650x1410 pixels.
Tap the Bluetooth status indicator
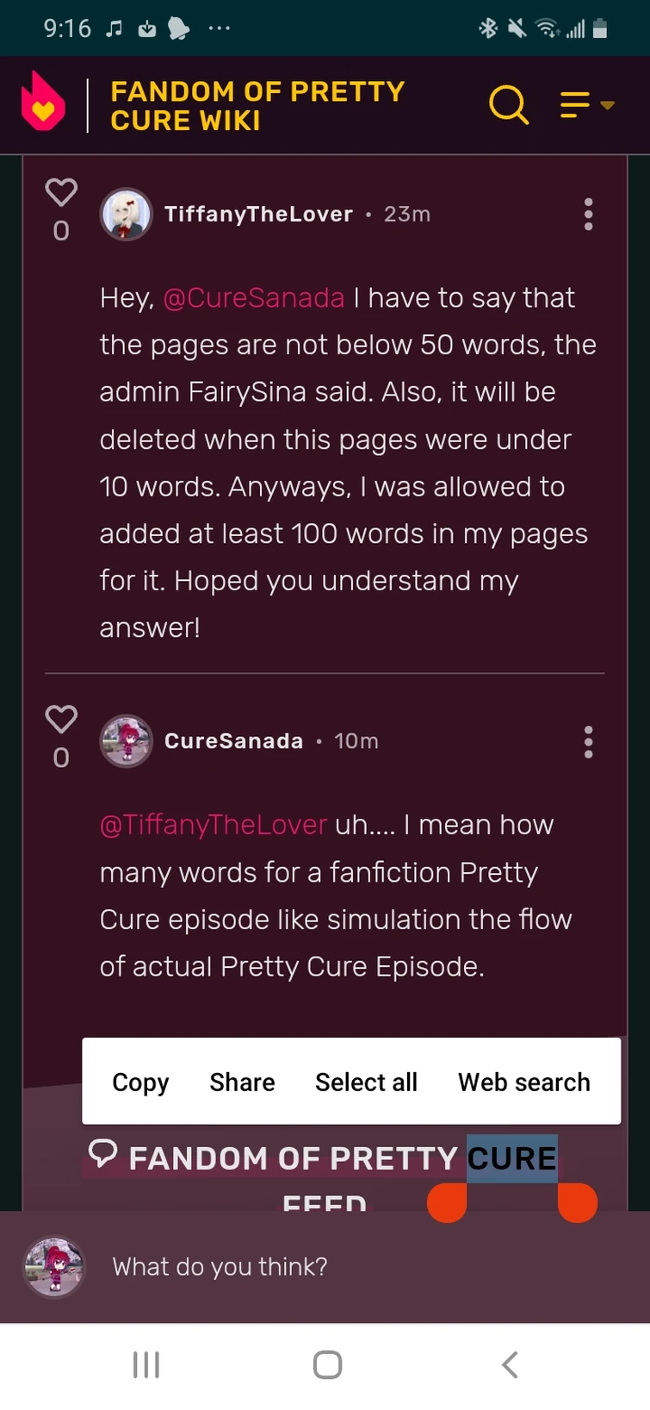coord(488,28)
